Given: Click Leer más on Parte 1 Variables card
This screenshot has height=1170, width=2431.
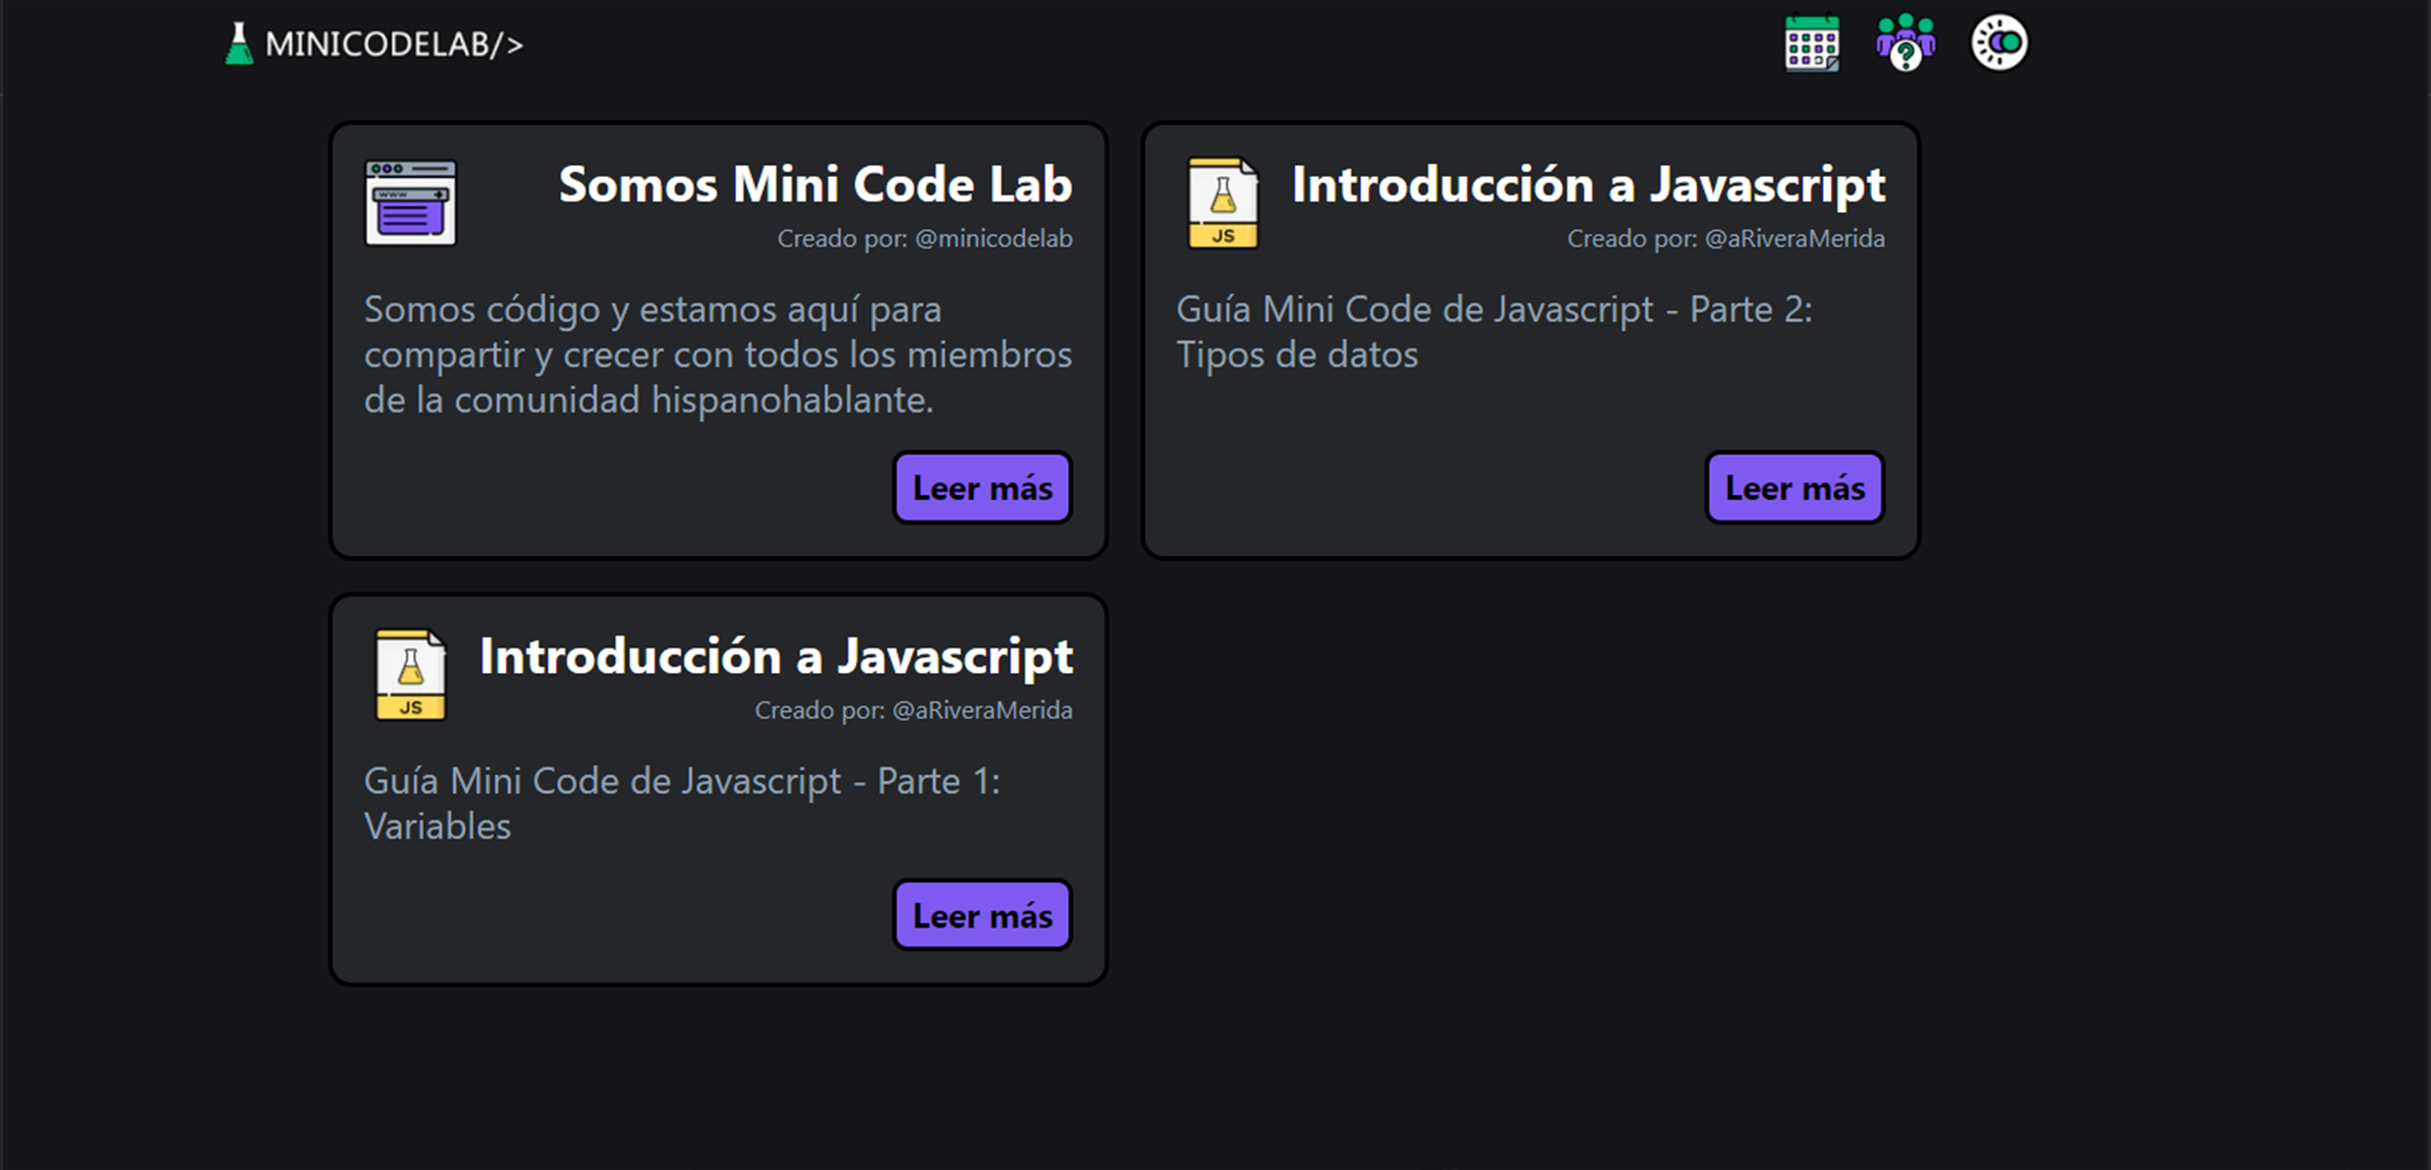Looking at the screenshot, I should (x=983, y=915).
